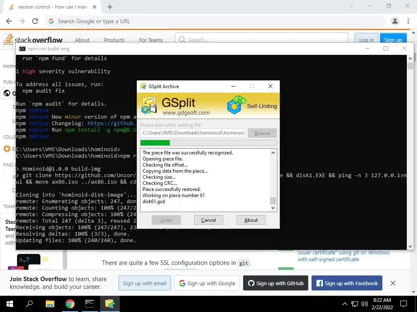Click the GSplit log scroll-up arrow
The image size is (417, 312).
coord(273,153)
